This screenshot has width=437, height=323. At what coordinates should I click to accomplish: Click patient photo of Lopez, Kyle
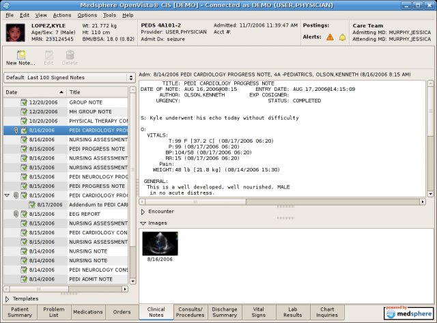[16, 33]
